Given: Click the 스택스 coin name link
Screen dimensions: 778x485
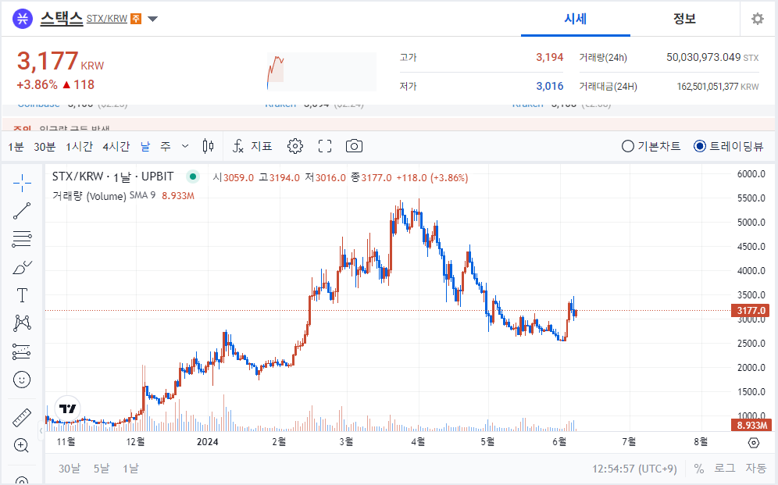Looking at the screenshot, I should pos(62,18).
